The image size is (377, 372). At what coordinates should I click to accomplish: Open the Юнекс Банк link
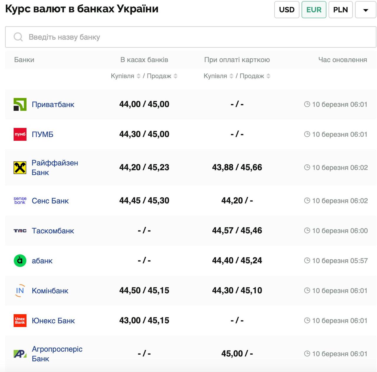[x=53, y=321]
